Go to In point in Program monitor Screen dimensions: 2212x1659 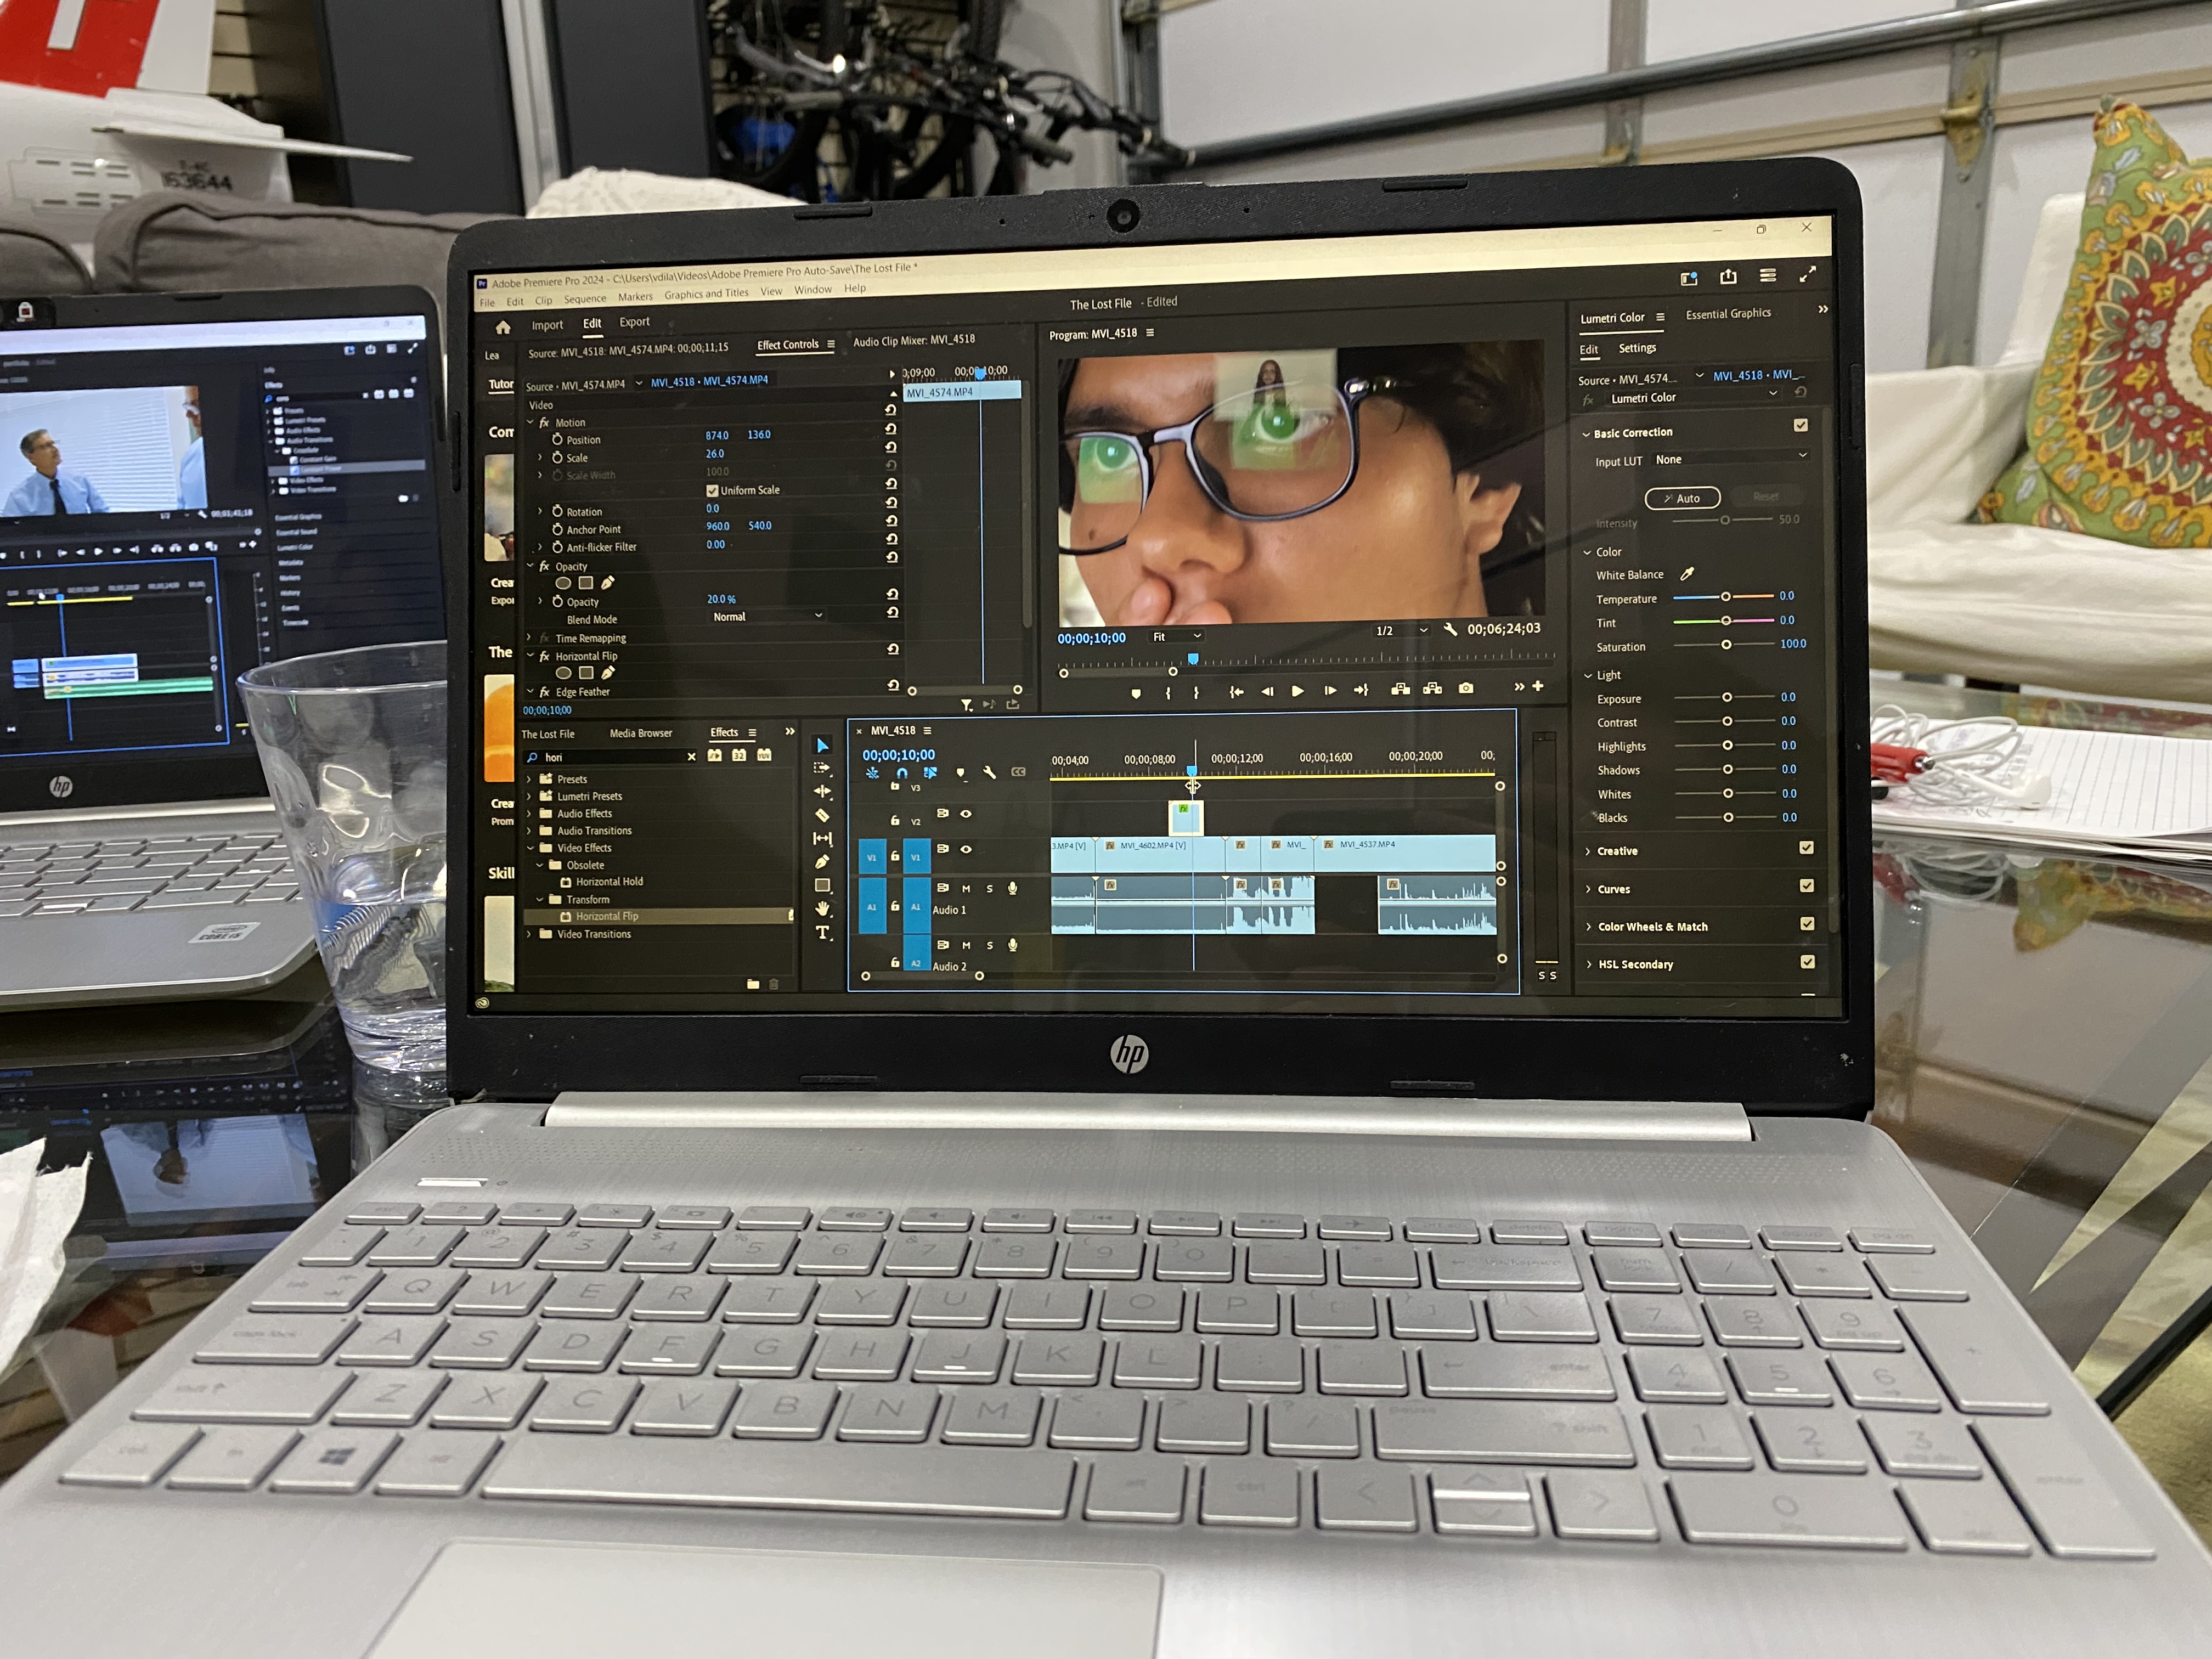[1236, 692]
